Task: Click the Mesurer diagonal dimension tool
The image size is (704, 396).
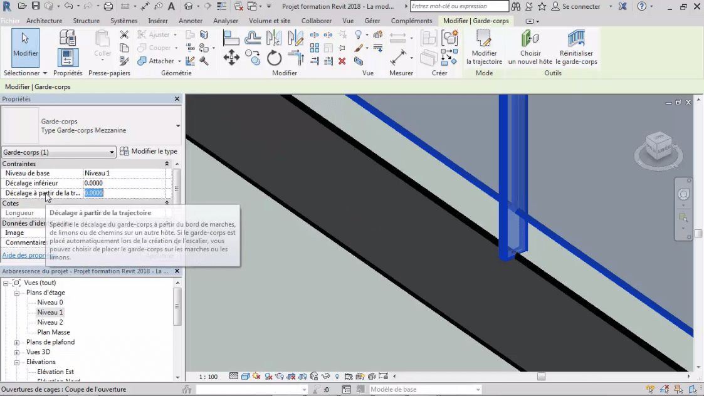Action: 398,58
